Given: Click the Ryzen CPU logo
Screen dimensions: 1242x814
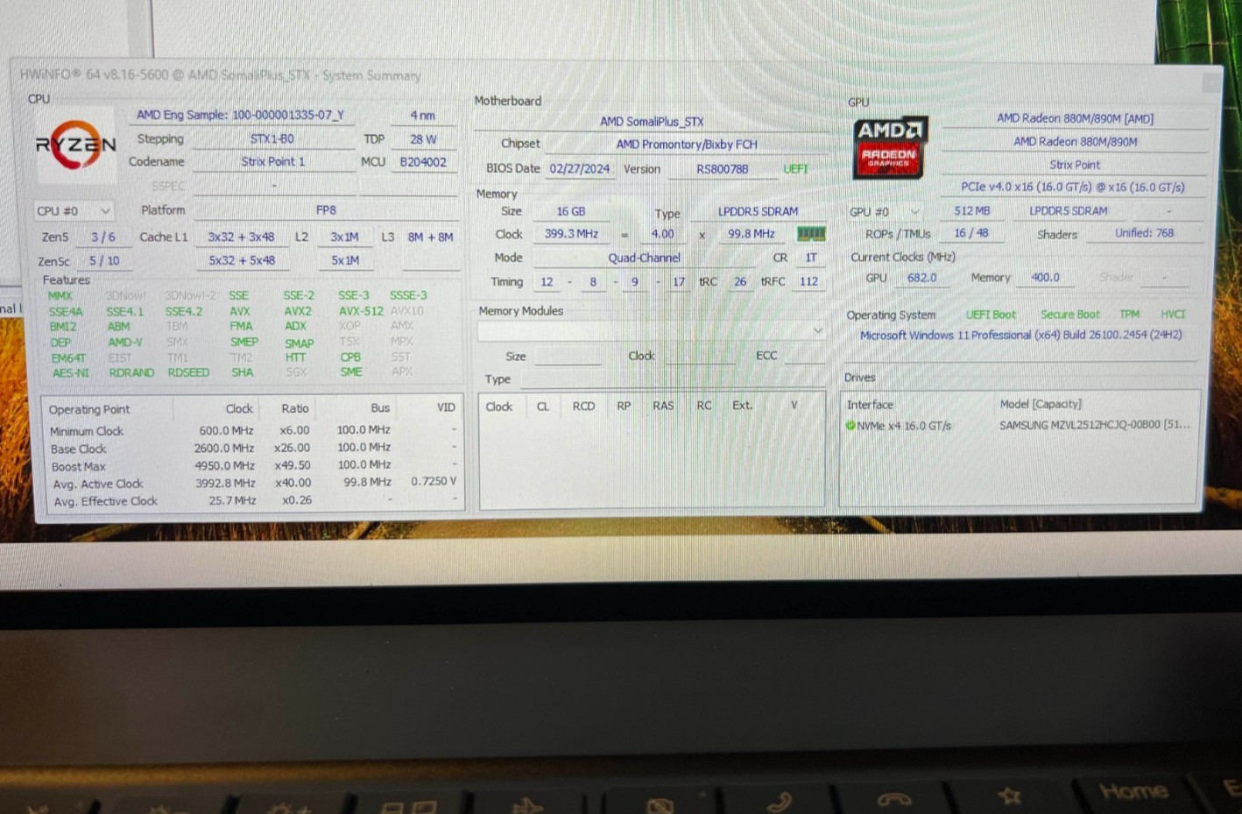Looking at the screenshot, I should (x=75, y=145).
